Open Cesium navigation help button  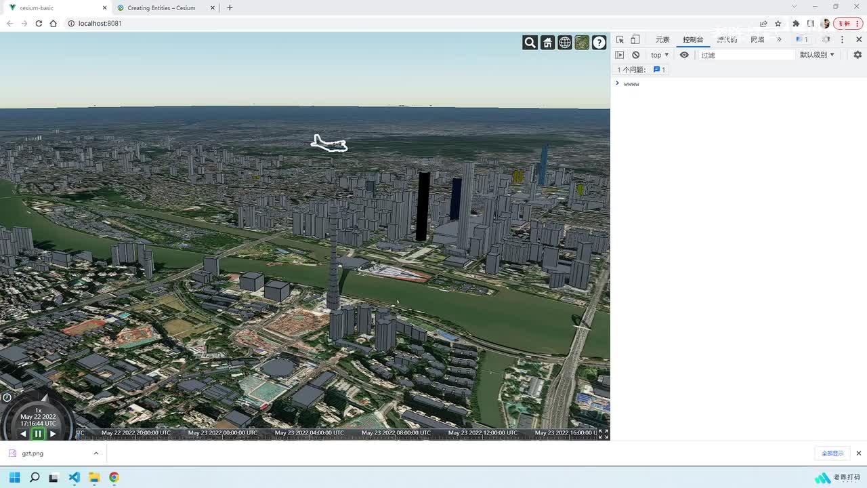tap(599, 43)
